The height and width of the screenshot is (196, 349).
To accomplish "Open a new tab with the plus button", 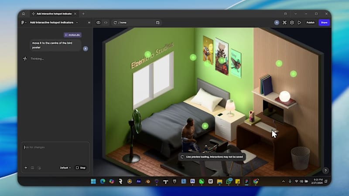I will click(x=83, y=14).
